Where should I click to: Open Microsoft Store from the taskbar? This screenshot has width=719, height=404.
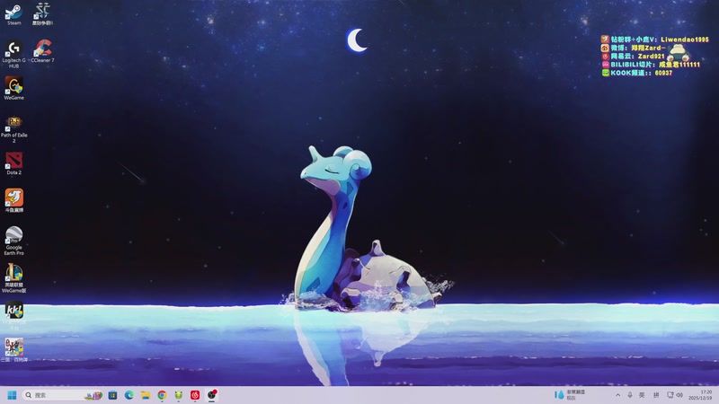pyautogui.click(x=112, y=395)
